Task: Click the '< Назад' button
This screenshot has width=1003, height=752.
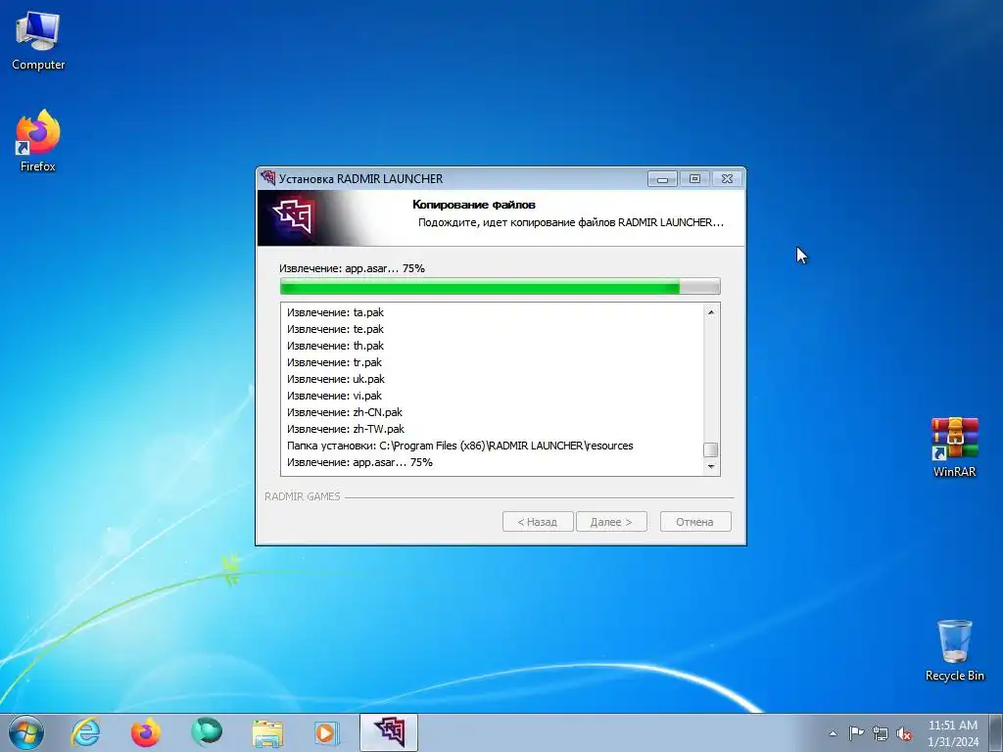Action: tap(538, 522)
